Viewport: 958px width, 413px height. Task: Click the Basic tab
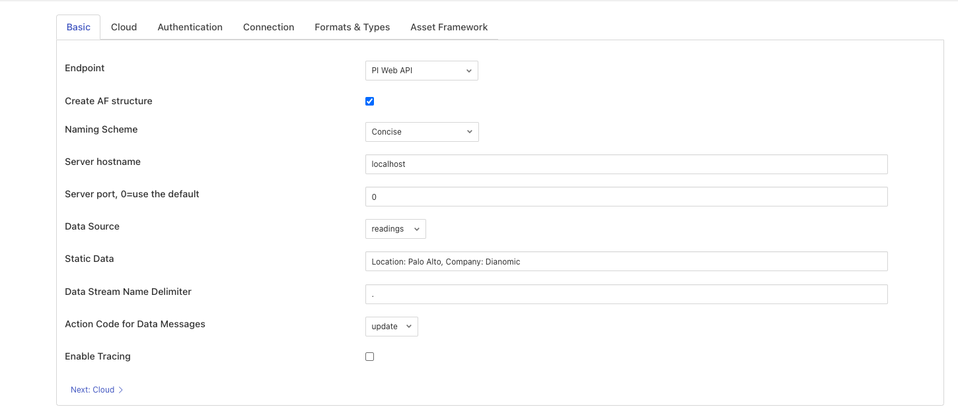(78, 27)
